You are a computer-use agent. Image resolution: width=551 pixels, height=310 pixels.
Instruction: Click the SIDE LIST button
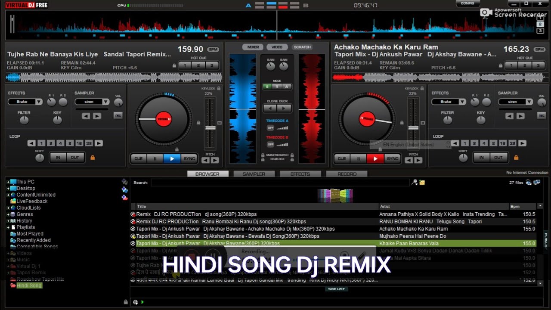click(336, 289)
